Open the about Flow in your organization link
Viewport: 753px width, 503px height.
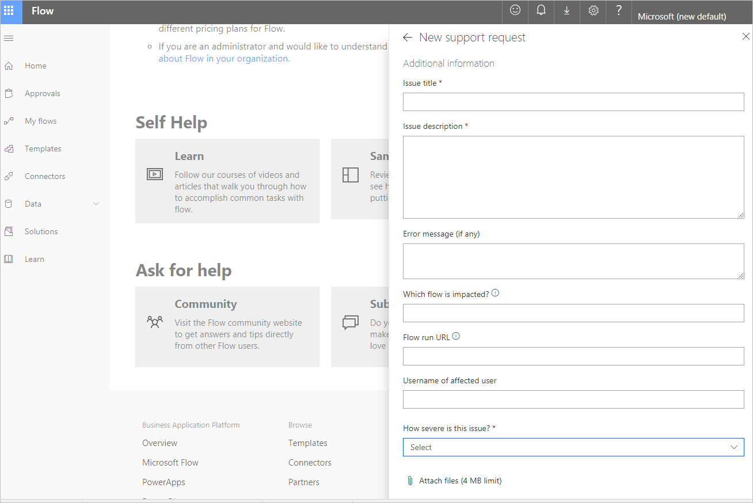(225, 58)
